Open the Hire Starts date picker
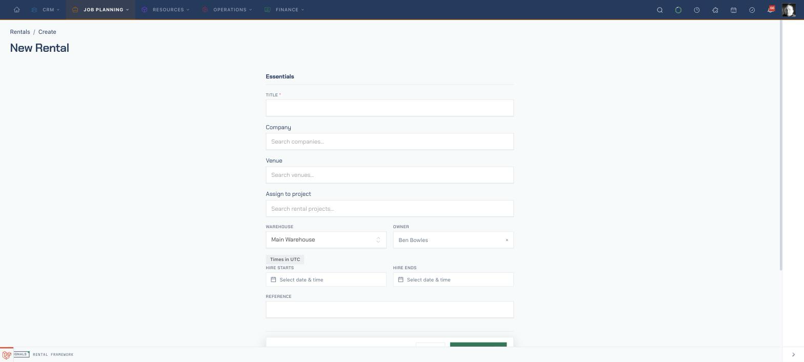Viewport: 804px width, 362px height. click(326, 279)
